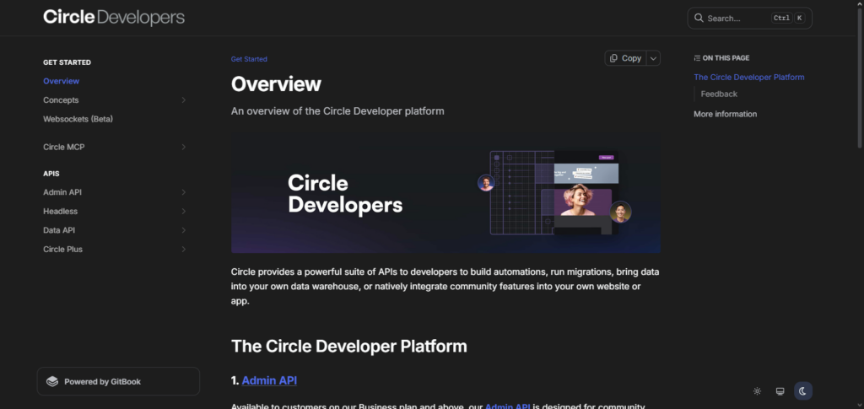This screenshot has width=864, height=409.
Task: Expand the Headless chevron
Action: pos(183,212)
